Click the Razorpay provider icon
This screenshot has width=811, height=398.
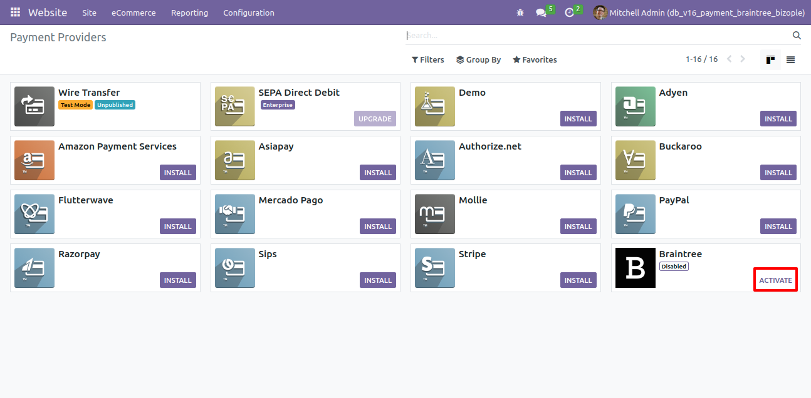click(34, 268)
